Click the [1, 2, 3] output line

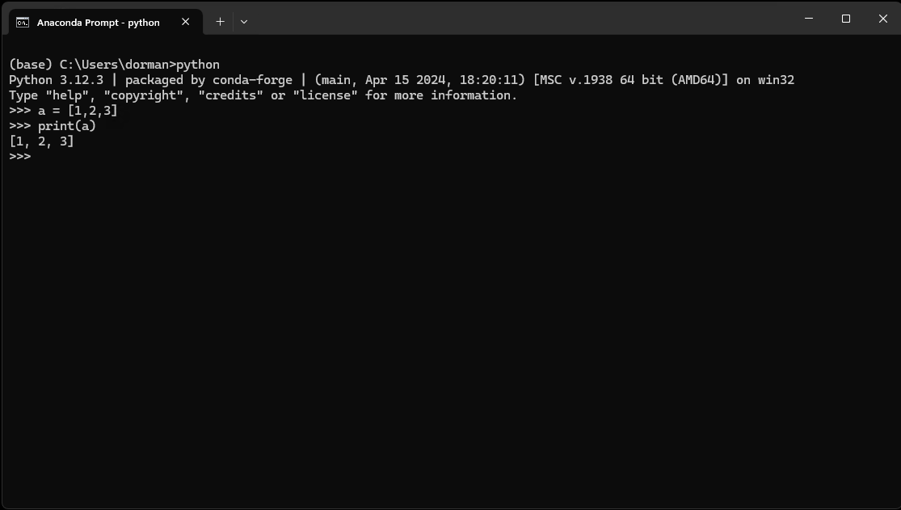(40, 141)
